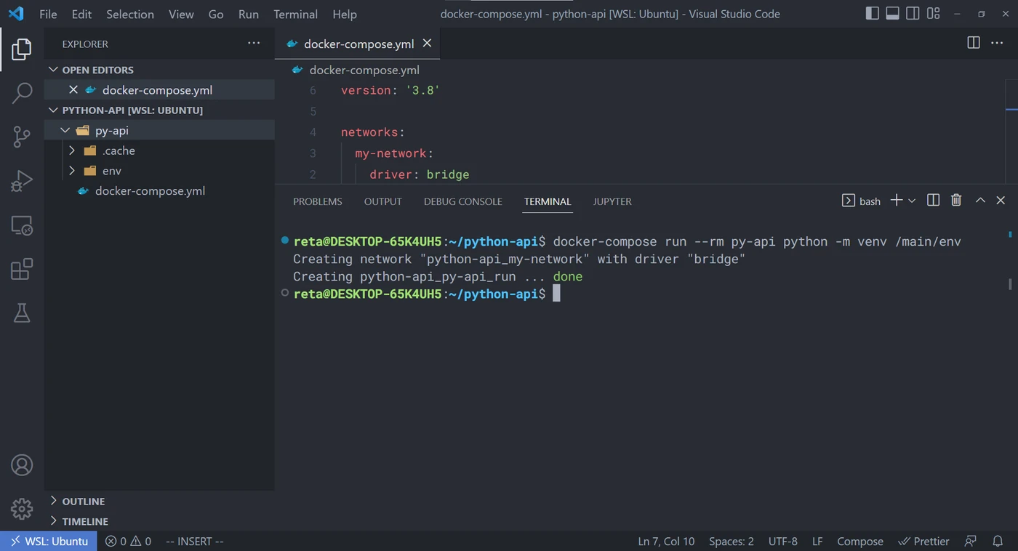The height and width of the screenshot is (551, 1018).
Task: Open the Remote Explorer view
Action: 22,225
